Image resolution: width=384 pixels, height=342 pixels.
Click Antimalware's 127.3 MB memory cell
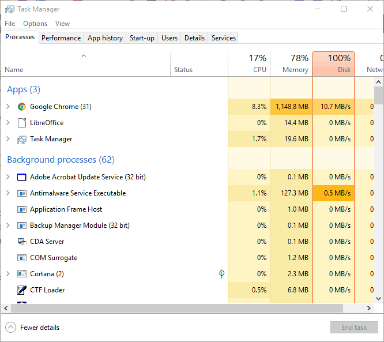(x=291, y=193)
